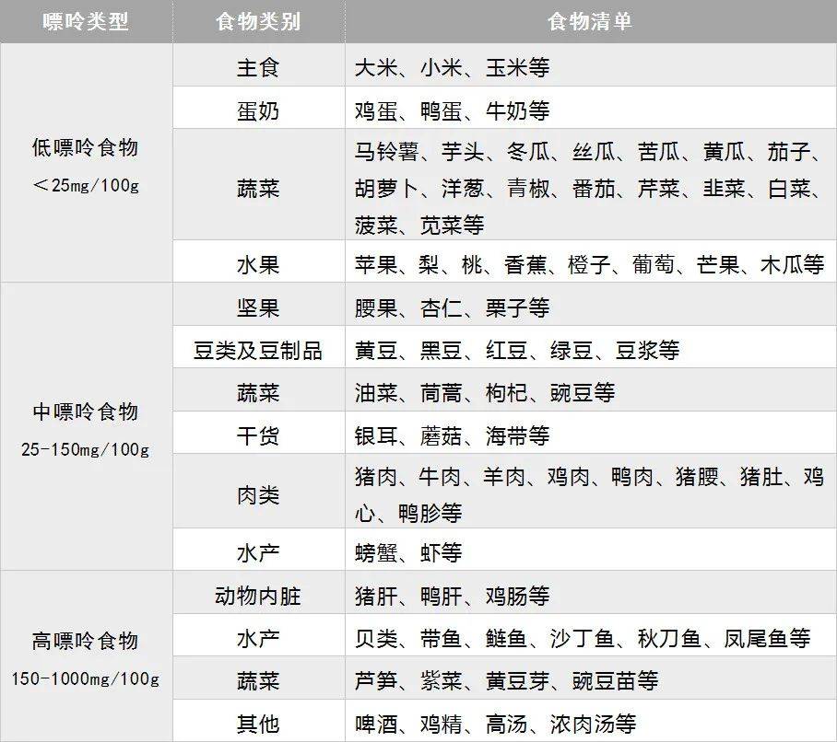Click the 水果 category cell
The image size is (837, 742).
point(258,265)
